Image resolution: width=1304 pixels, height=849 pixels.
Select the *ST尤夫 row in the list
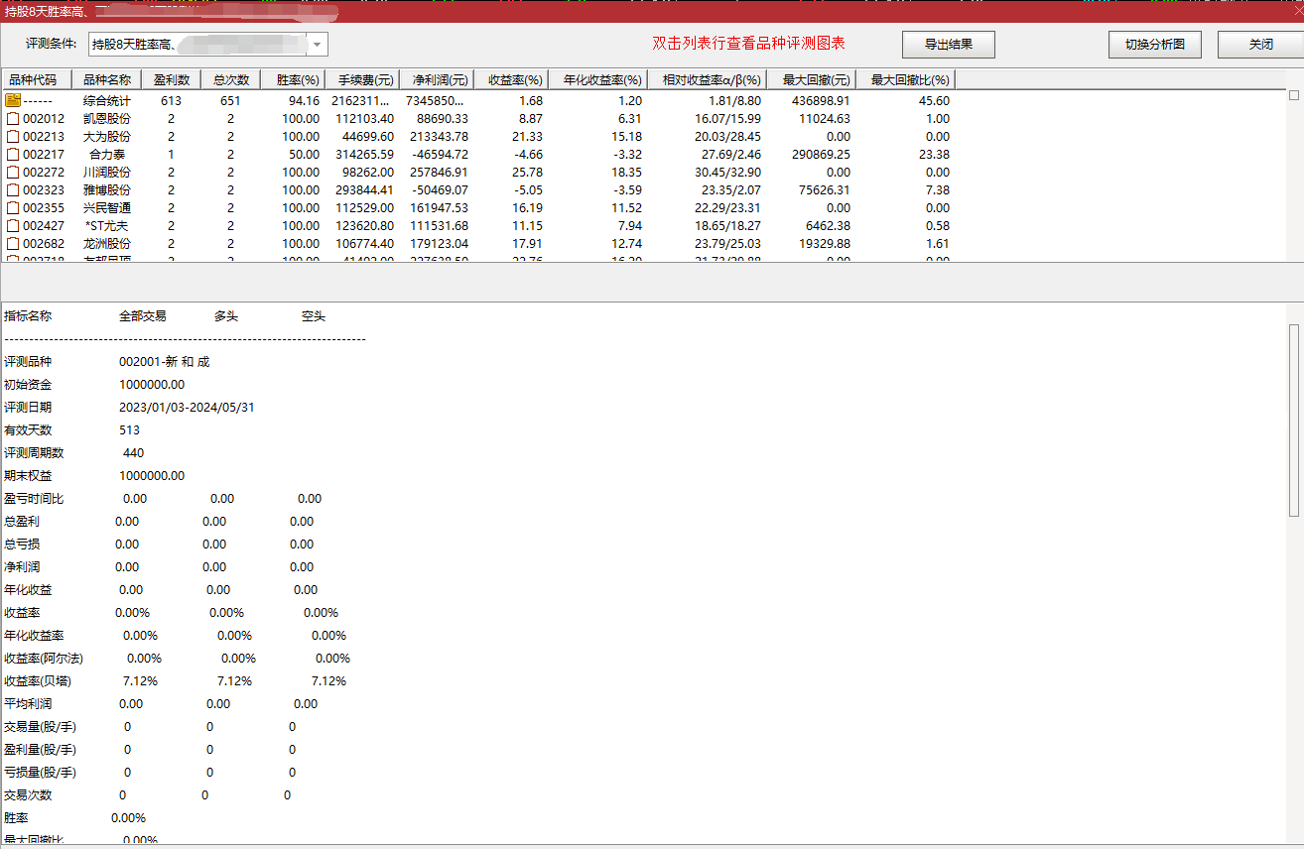point(106,225)
